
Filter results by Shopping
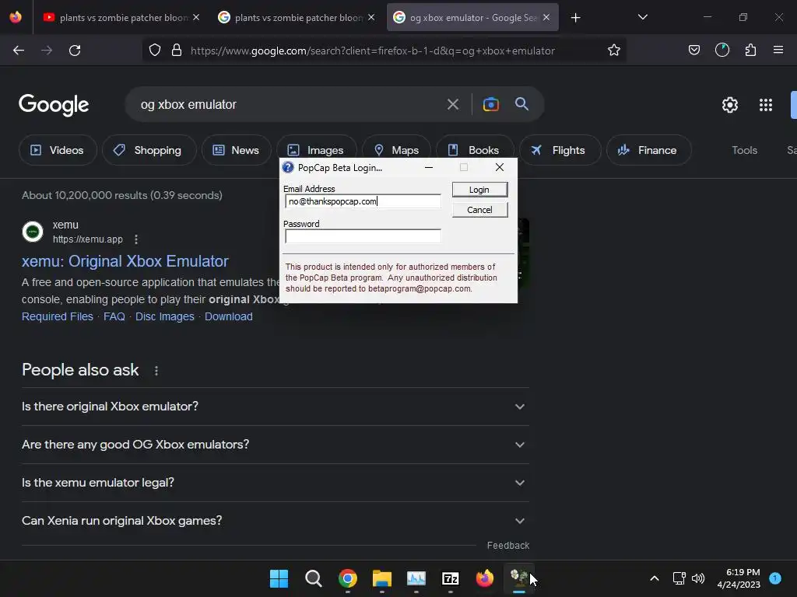click(149, 150)
